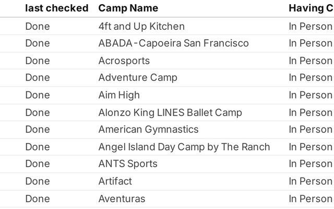
Task: Click the Done status for Acrosports
Action: pos(38,61)
